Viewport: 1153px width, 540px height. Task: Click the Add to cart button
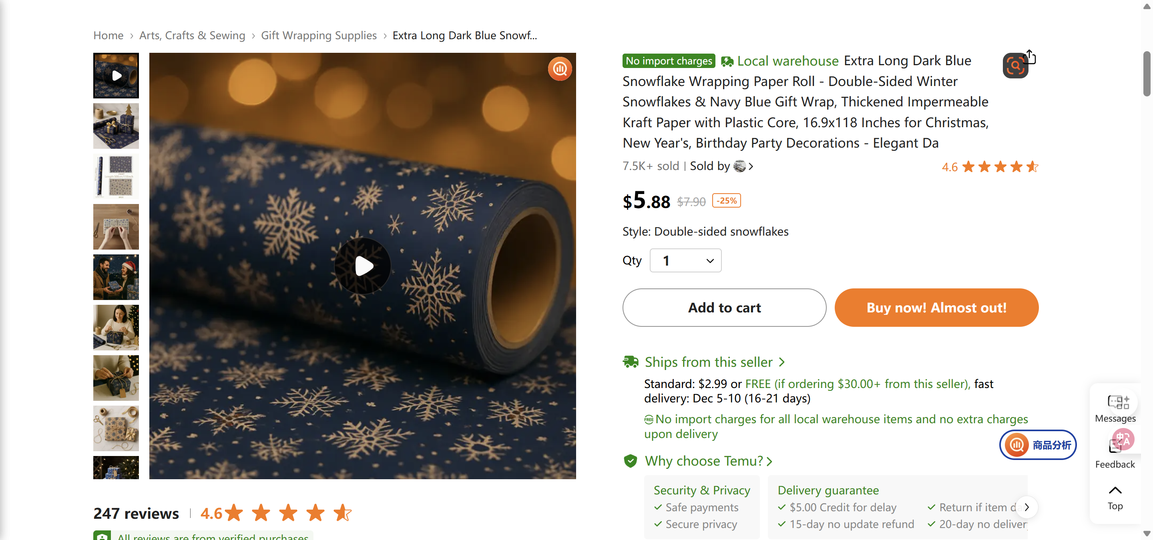(x=724, y=307)
